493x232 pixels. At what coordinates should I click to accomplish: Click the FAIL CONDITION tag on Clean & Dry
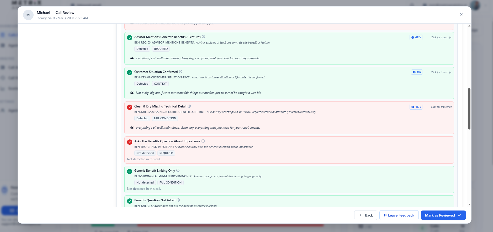(165, 118)
